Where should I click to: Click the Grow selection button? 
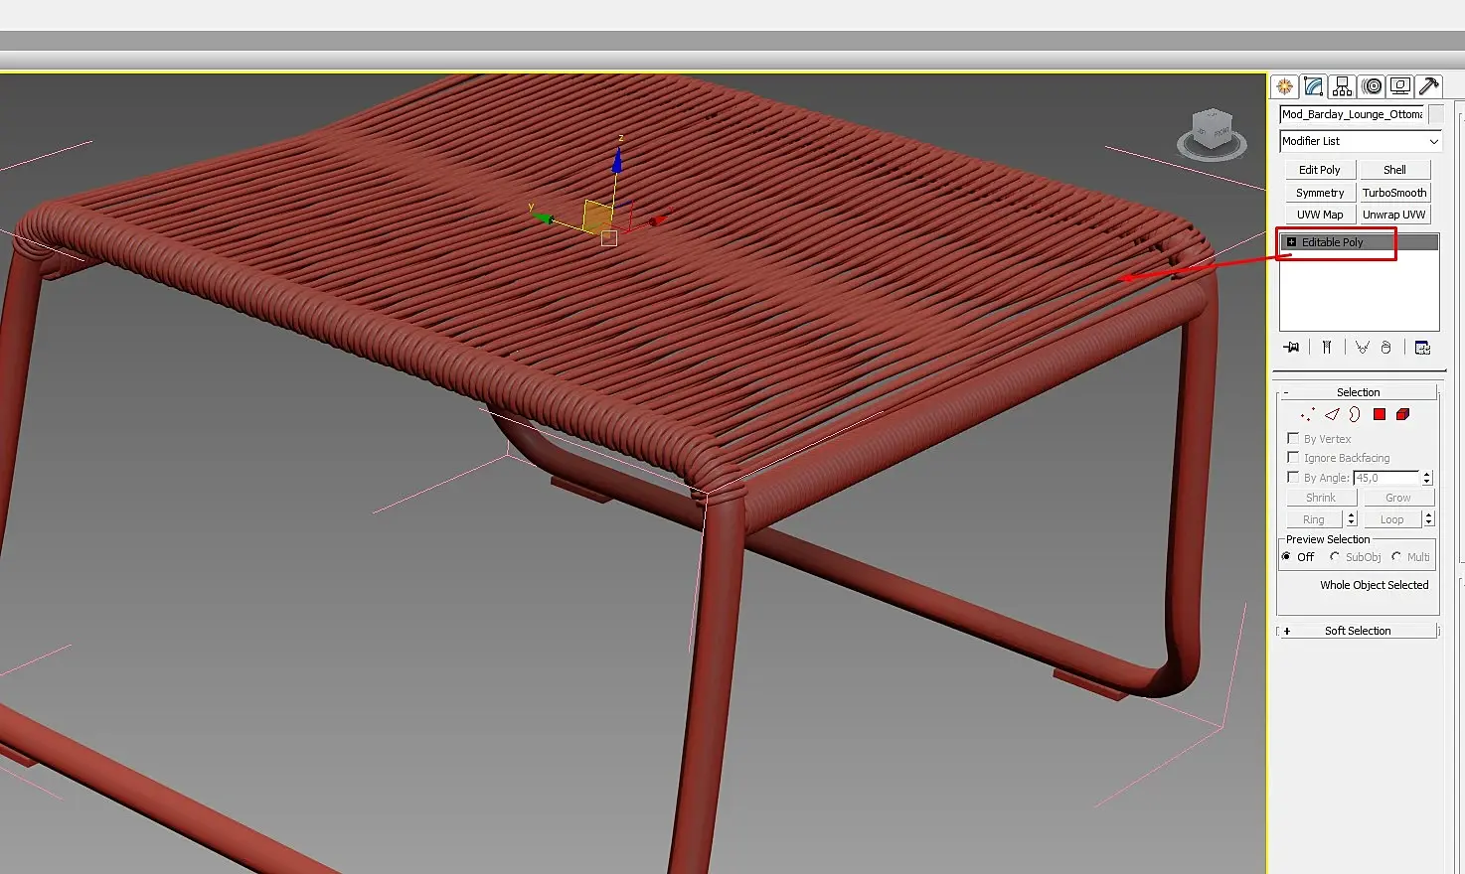1398,498
